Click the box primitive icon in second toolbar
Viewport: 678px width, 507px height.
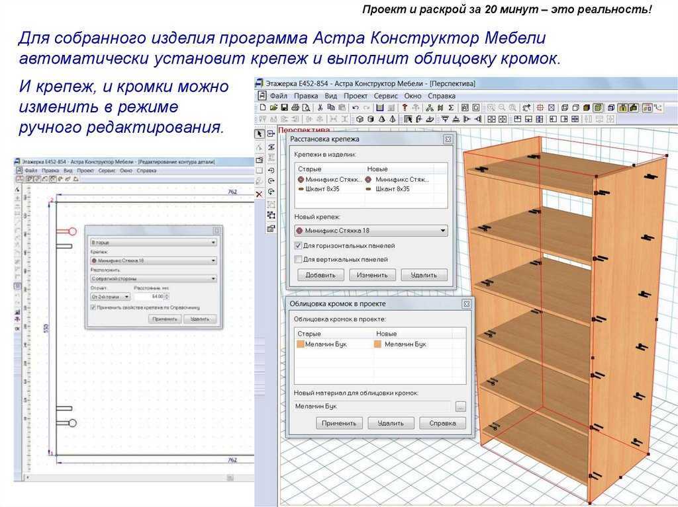pos(360,119)
